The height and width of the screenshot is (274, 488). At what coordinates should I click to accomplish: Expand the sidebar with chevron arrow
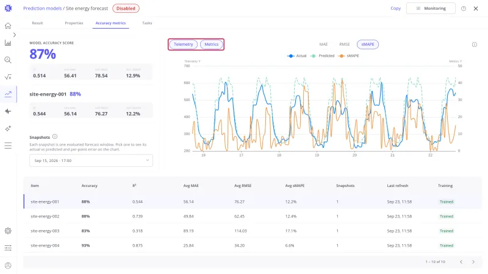point(14,35)
